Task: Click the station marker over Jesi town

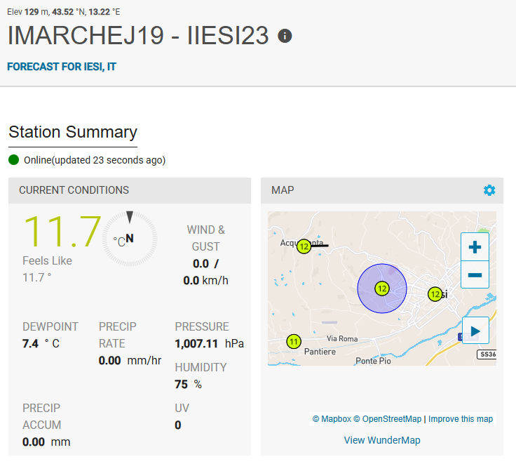Action: point(435,294)
